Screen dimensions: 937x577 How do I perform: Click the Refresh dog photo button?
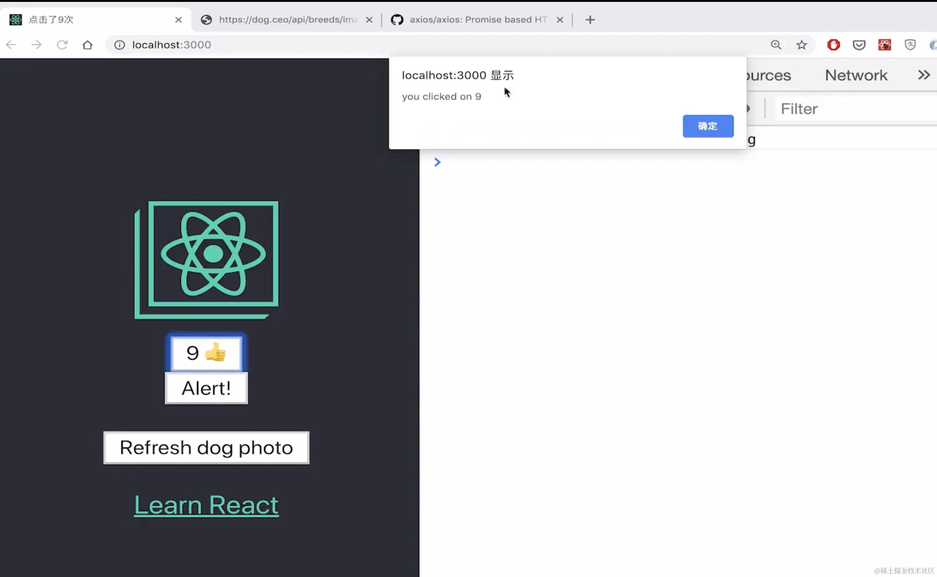206,448
